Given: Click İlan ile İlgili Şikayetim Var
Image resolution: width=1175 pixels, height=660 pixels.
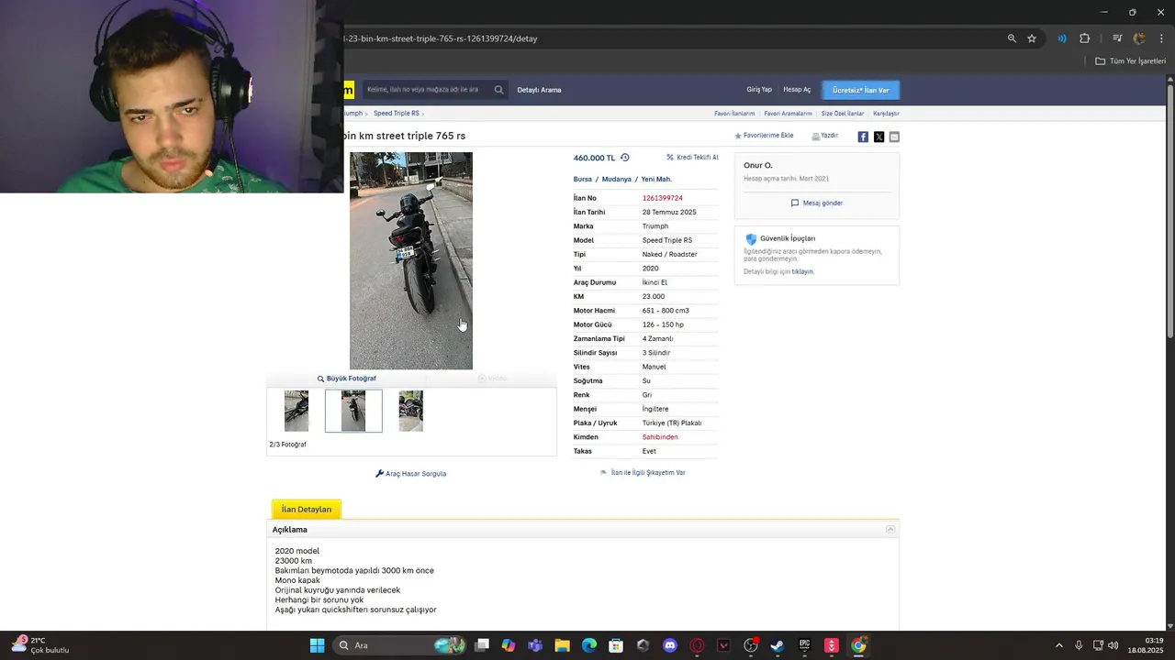Looking at the screenshot, I should [643, 473].
